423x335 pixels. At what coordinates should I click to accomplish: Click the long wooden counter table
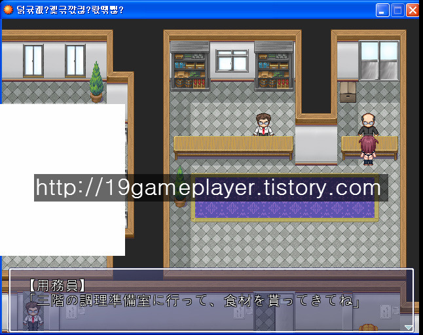point(233,148)
